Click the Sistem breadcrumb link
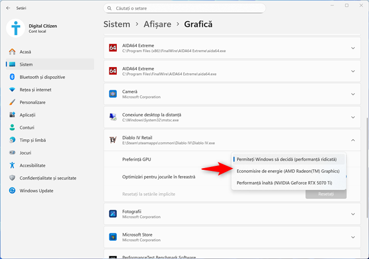 (116, 24)
